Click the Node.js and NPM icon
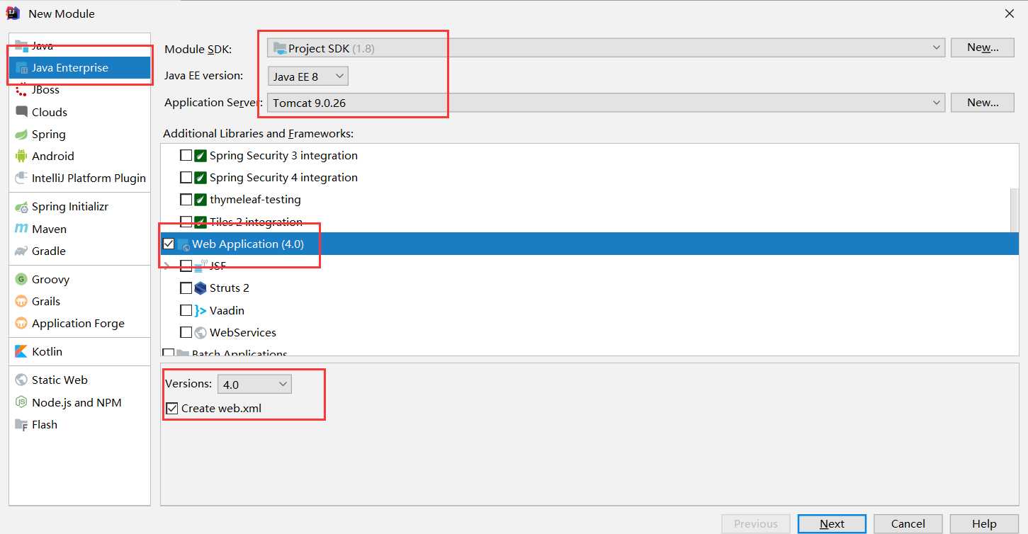Viewport: 1028px width, 534px height. click(21, 403)
